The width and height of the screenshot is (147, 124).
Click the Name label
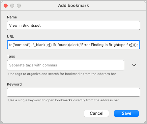click(12, 17)
